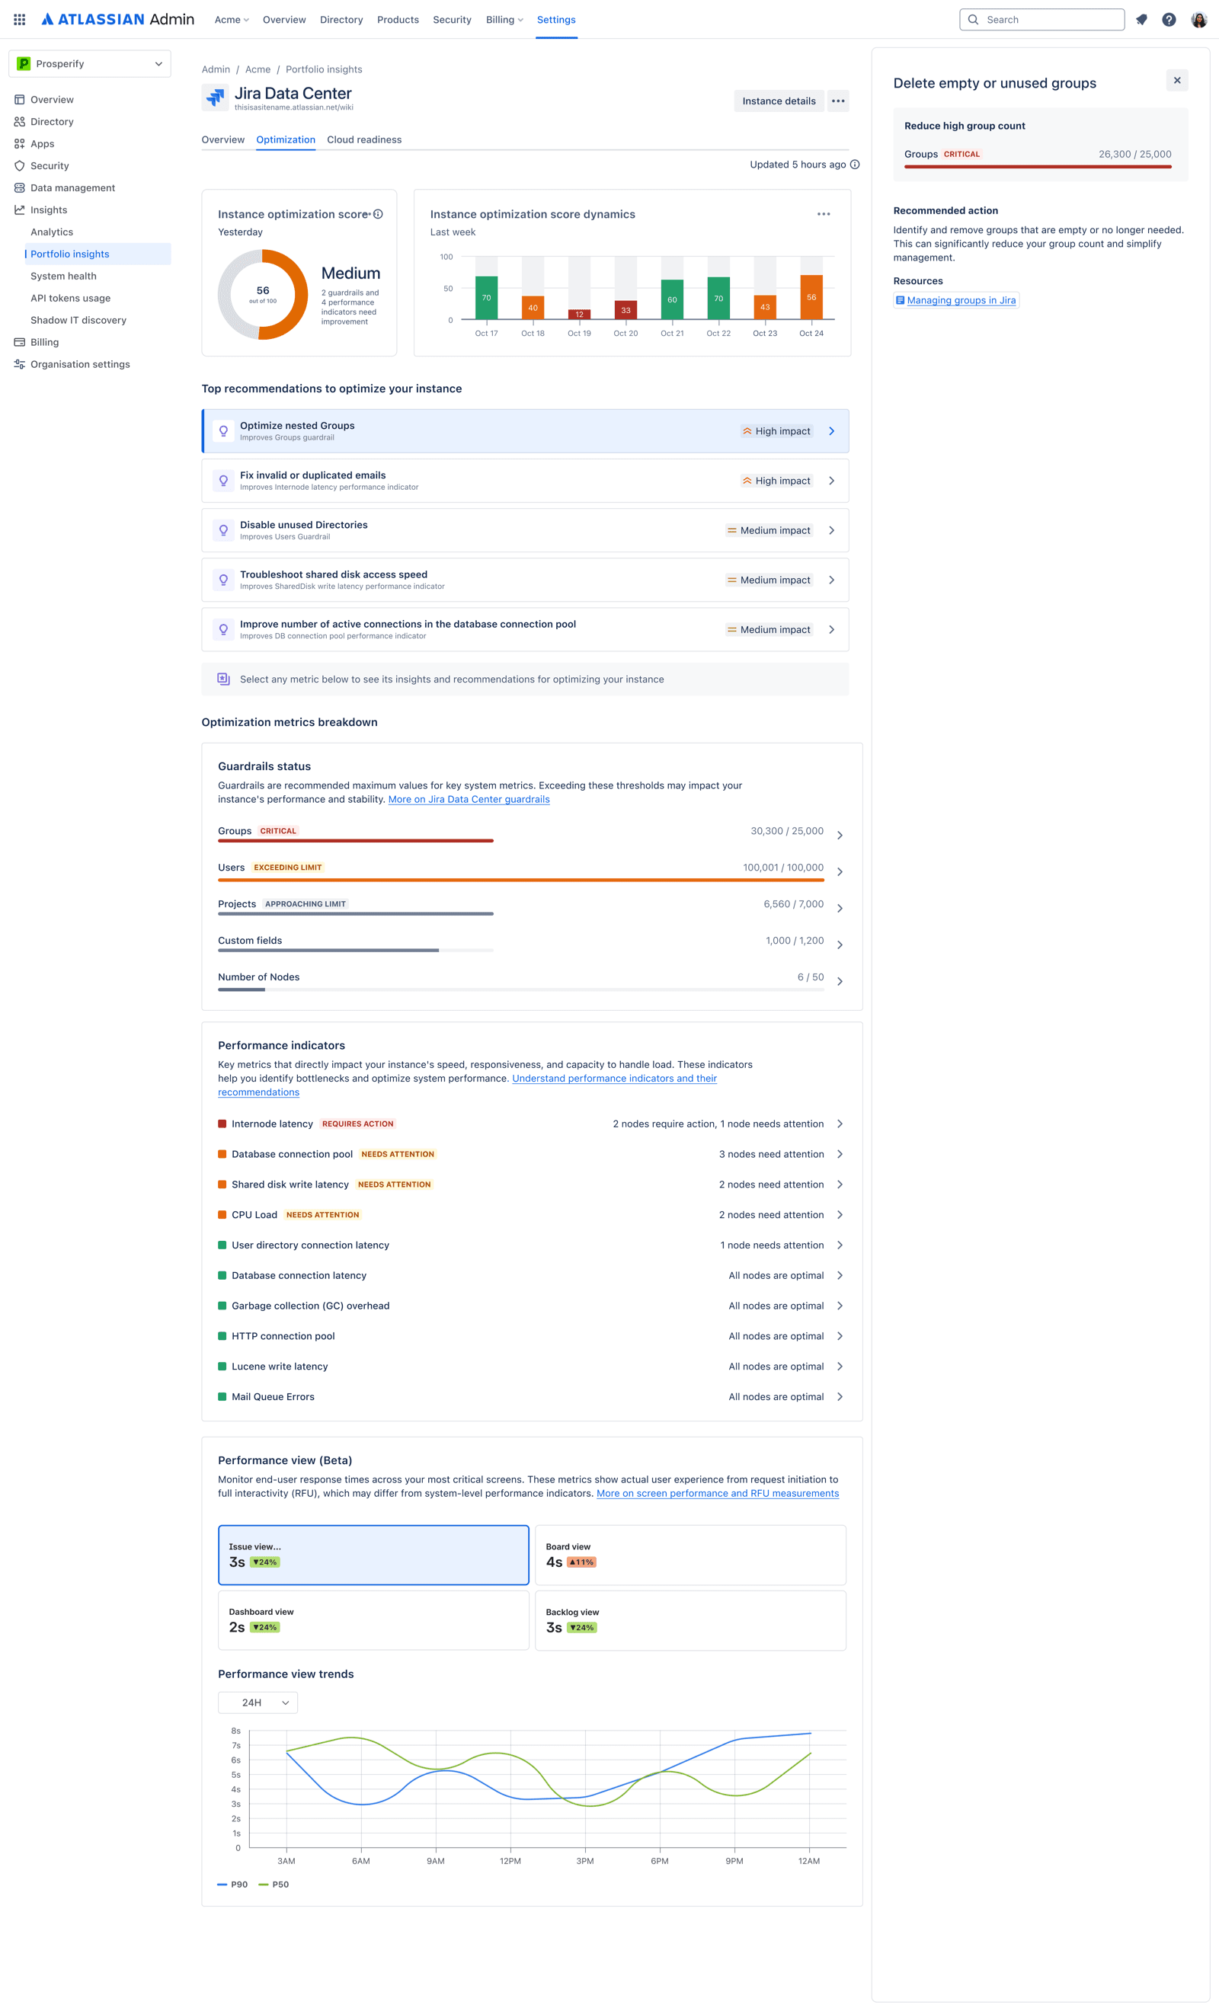1219x2011 pixels.
Task: Open the Prosperify organization dropdown
Action: [x=90, y=64]
